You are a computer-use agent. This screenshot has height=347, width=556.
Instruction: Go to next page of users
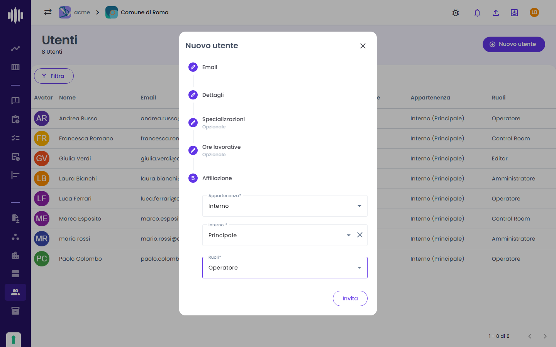tap(545, 336)
